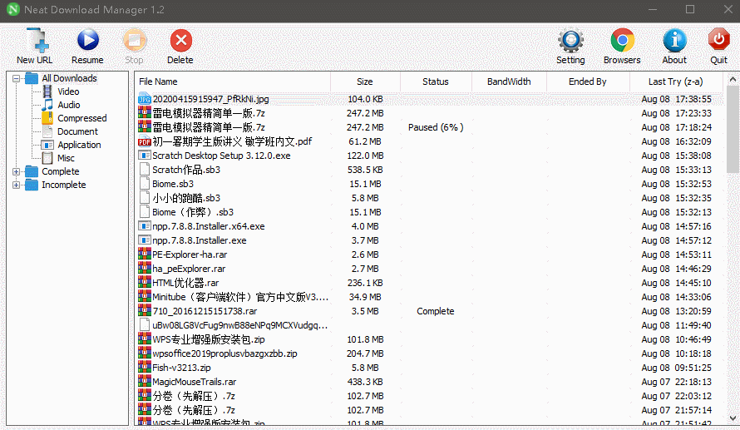Collapse the All Downloads tree node

coord(17,78)
